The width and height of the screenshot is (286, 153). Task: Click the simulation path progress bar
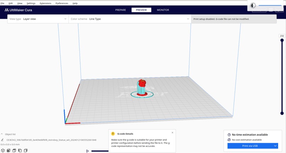[x=100, y=151]
